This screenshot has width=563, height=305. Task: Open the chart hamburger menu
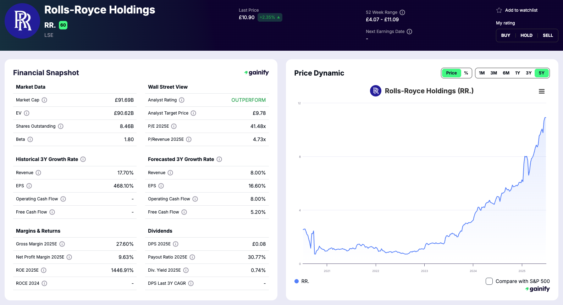point(542,91)
